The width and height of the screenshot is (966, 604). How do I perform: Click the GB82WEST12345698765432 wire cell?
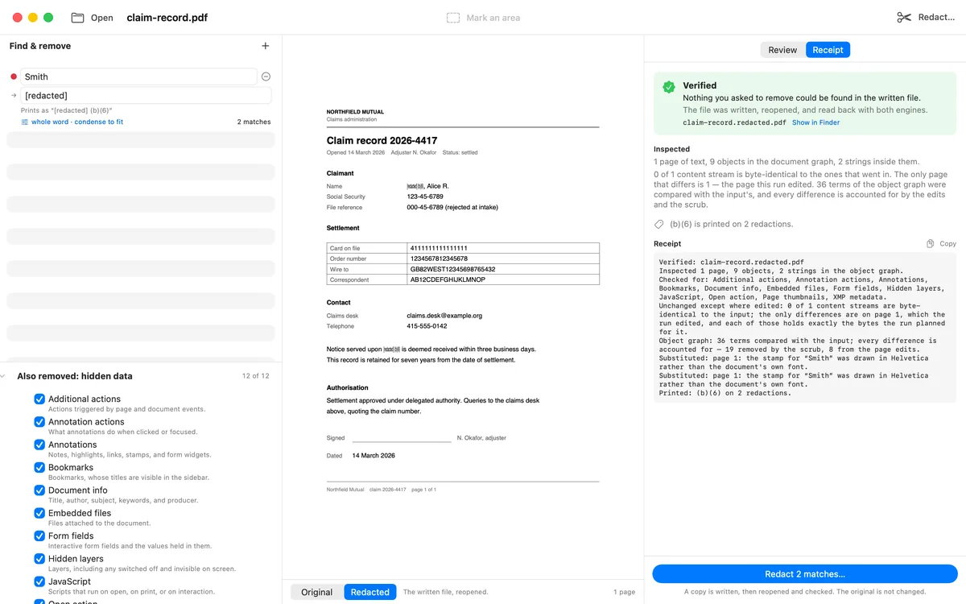(504, 269)
